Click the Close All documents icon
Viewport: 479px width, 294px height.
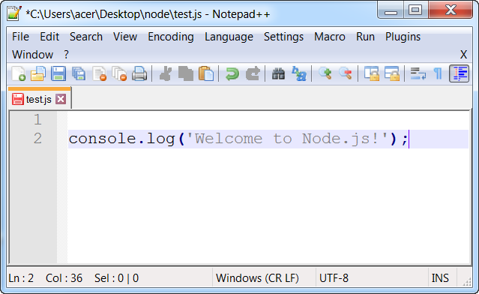click(x=119, y=73)
